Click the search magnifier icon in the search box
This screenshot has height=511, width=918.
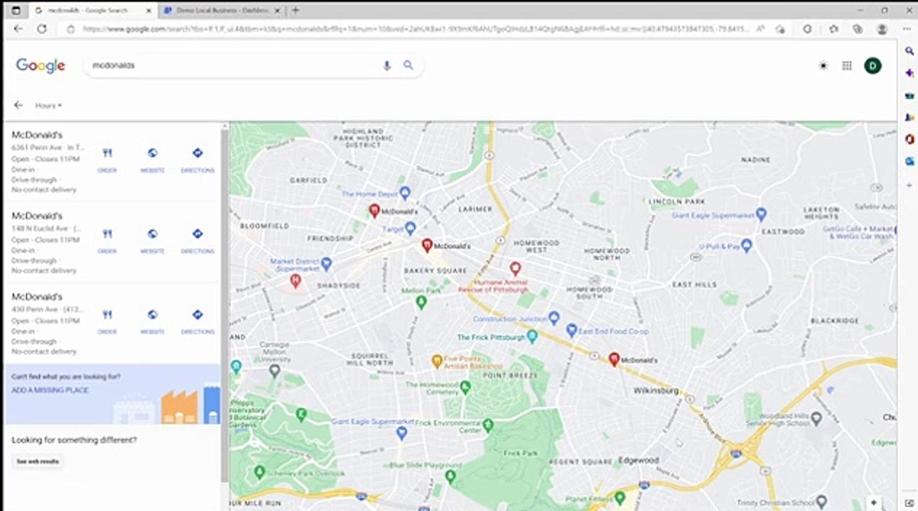click(409, 65)
